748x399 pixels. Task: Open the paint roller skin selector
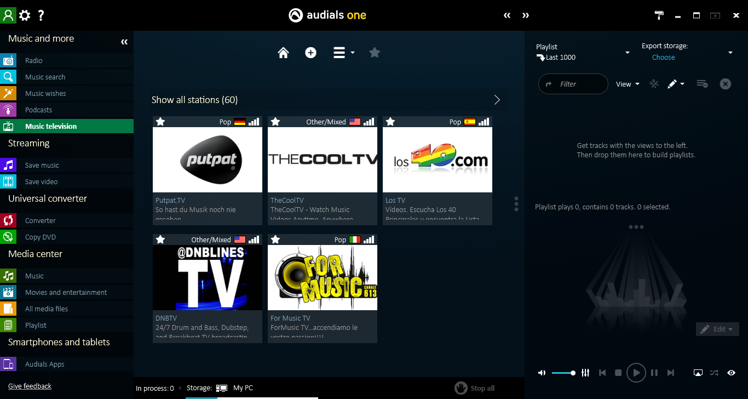click(x=659, y=15)
